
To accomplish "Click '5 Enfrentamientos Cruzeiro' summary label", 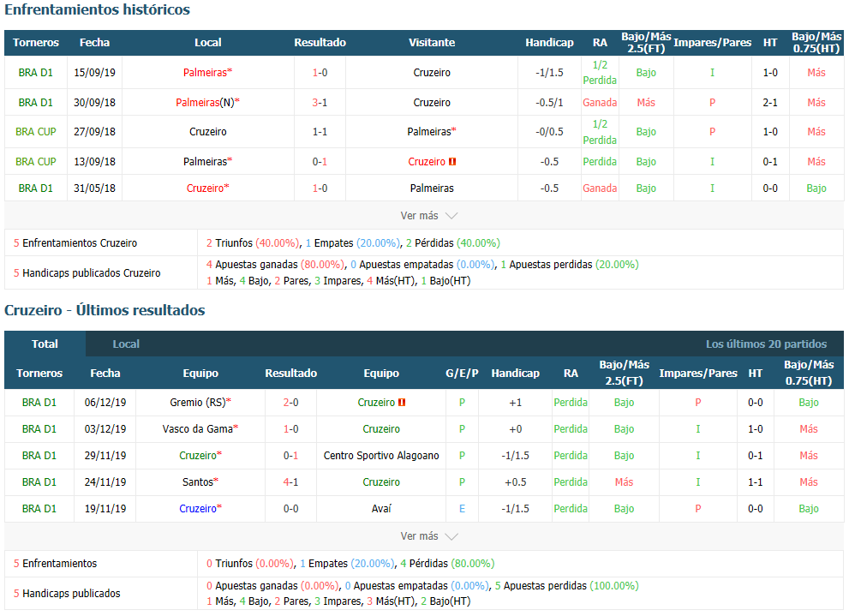I will (x=75, y=243).
